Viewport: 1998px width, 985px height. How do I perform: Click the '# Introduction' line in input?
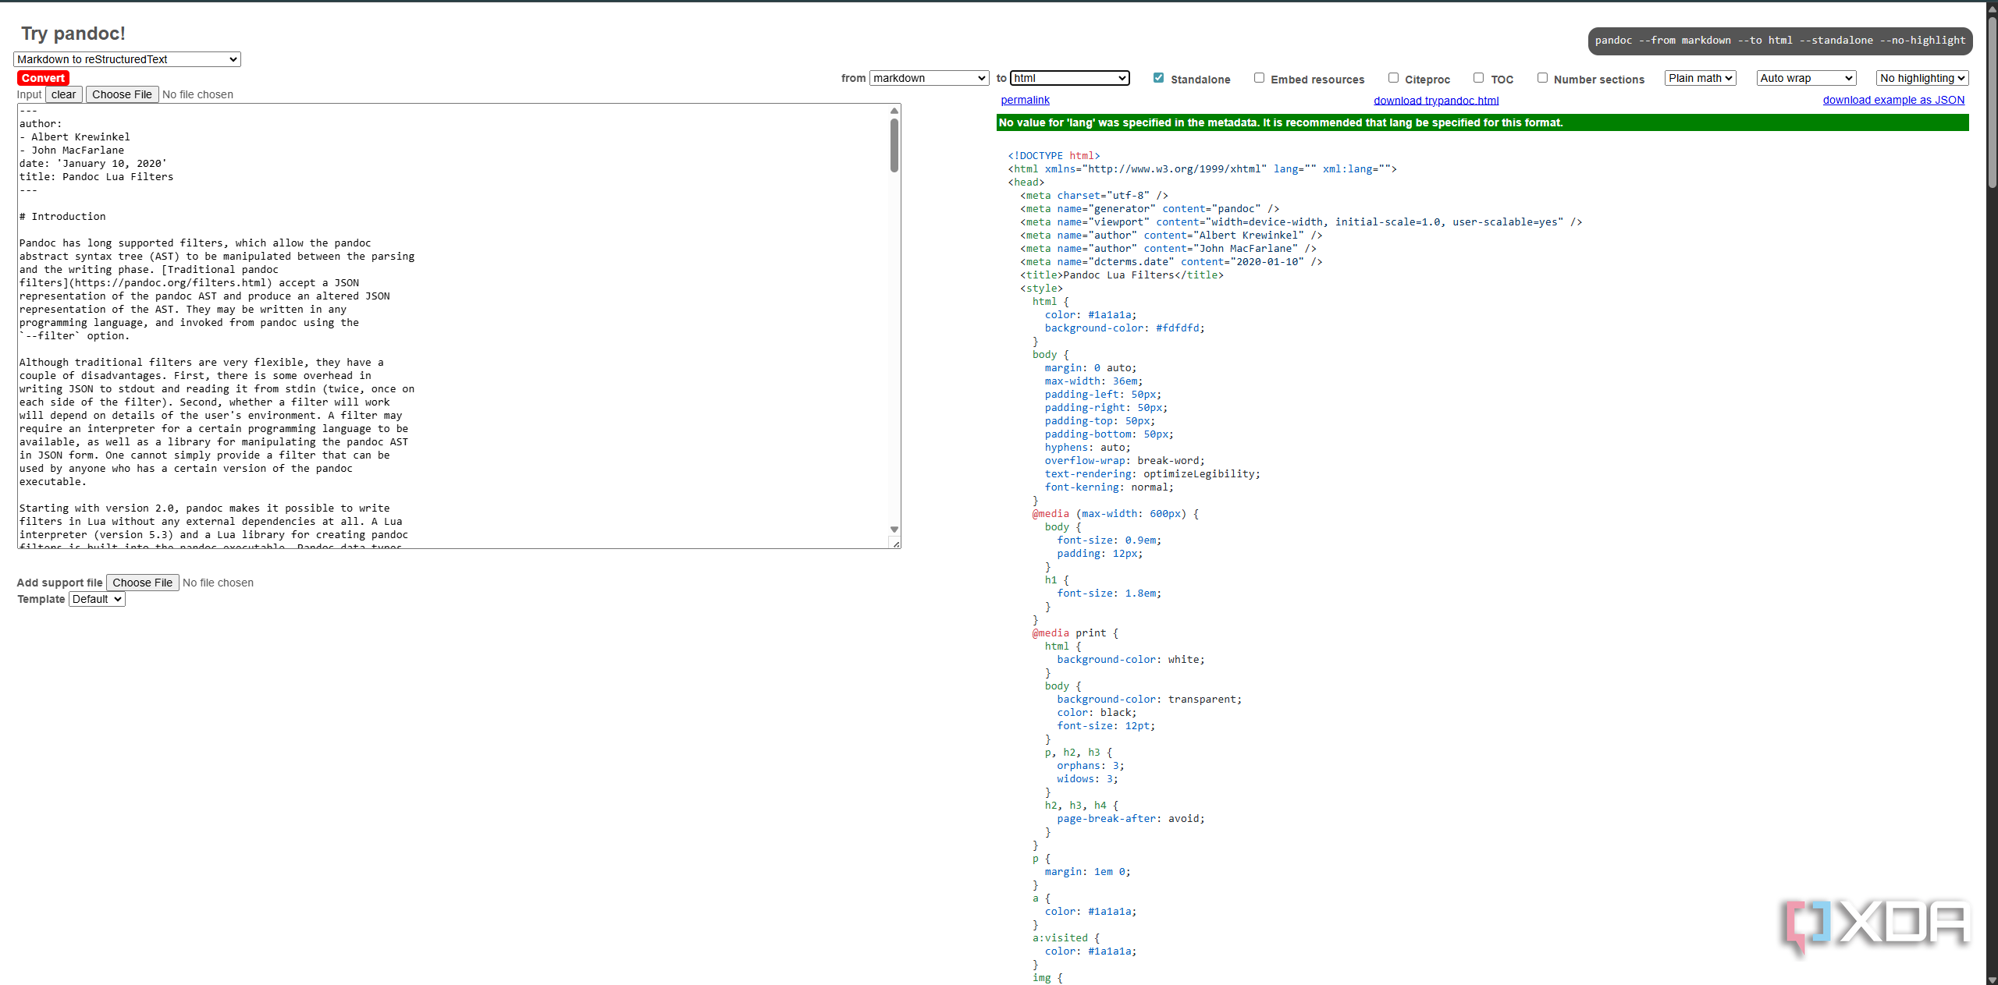[x=62, y=217]
